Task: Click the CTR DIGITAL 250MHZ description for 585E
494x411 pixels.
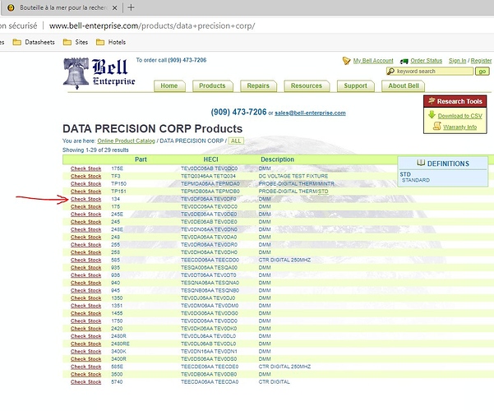Action: click(284, 367)
